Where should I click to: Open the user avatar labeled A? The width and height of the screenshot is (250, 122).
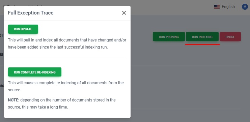[x=245, y=7]
